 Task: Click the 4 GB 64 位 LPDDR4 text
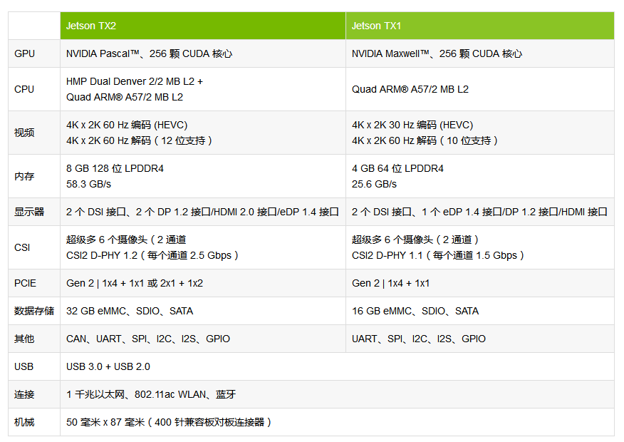click(x=397, y=168)
